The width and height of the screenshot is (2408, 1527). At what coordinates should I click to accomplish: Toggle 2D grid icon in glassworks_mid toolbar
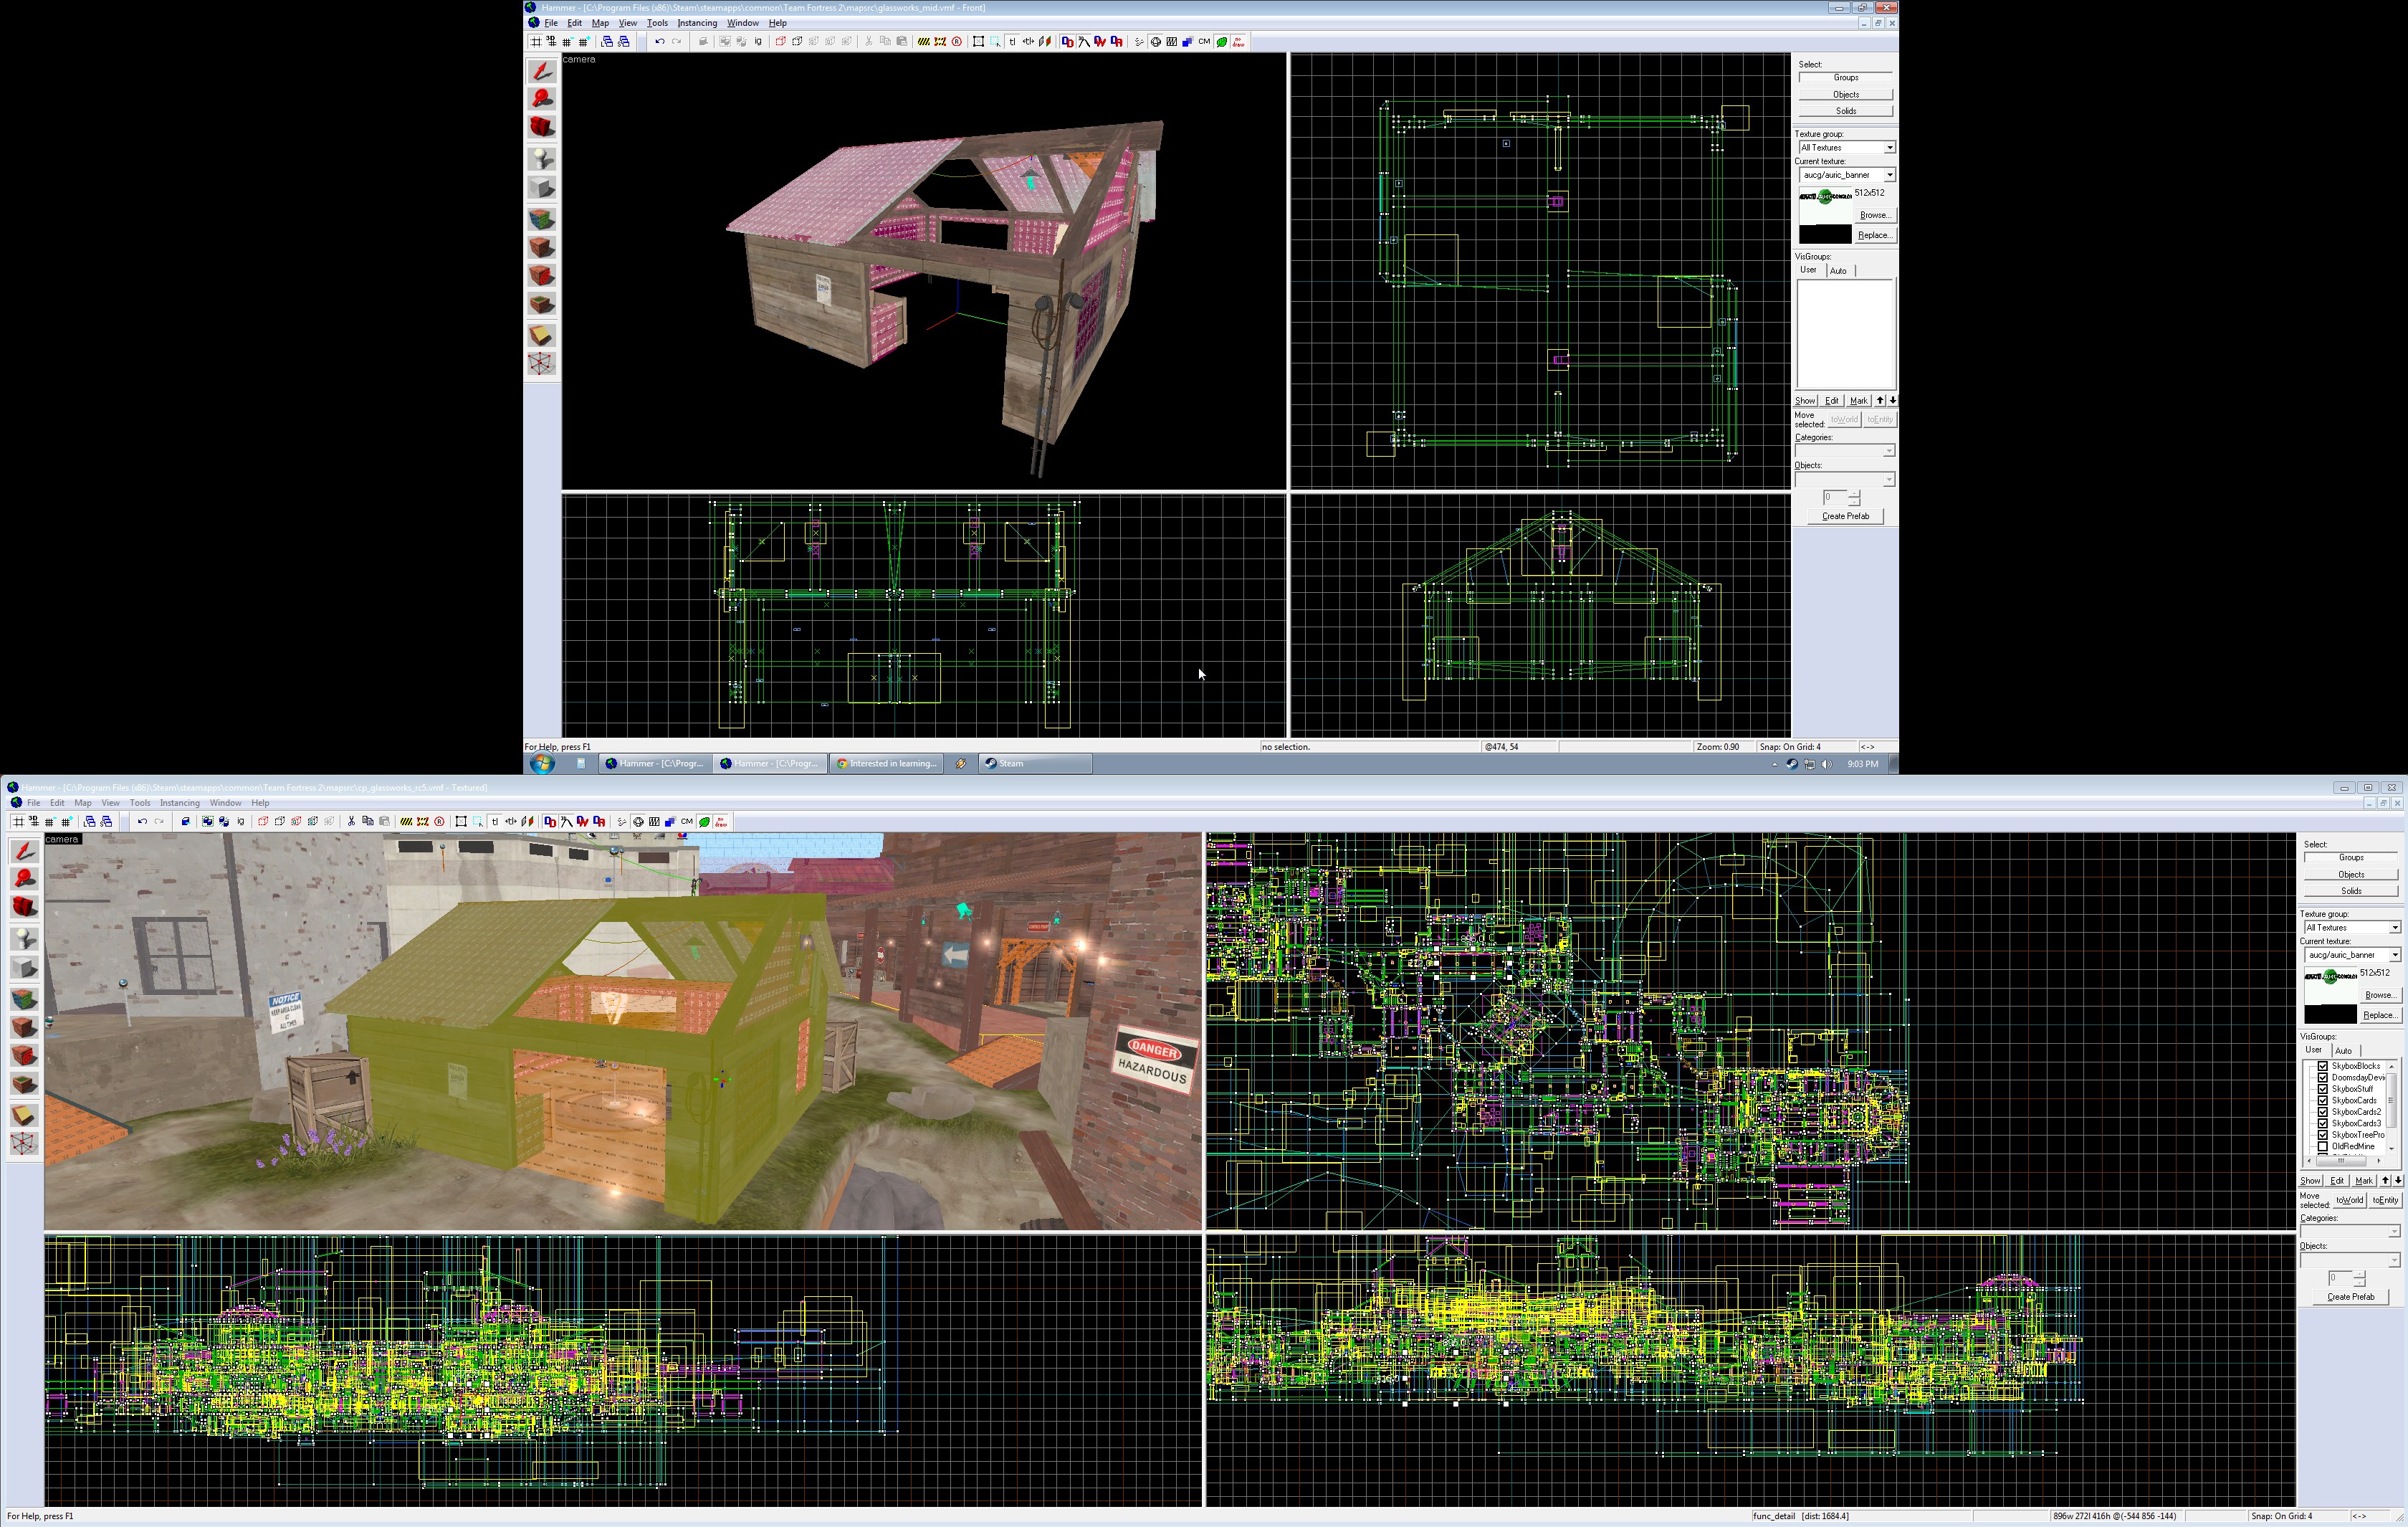pos(535,42)
